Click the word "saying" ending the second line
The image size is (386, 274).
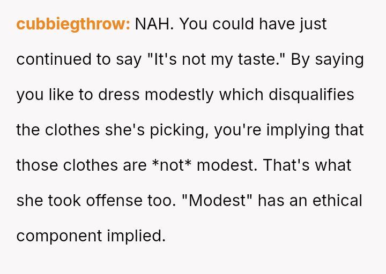tap(339, 59)
